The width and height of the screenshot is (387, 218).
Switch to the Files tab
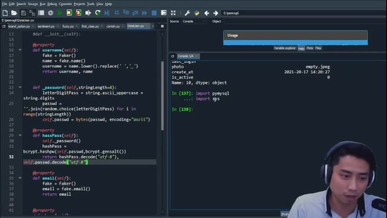point(318,48)
